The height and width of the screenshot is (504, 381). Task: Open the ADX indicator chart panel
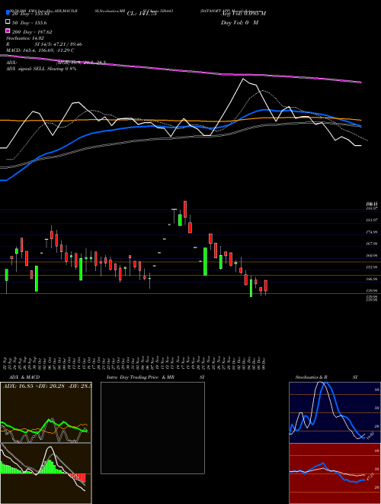46,412
